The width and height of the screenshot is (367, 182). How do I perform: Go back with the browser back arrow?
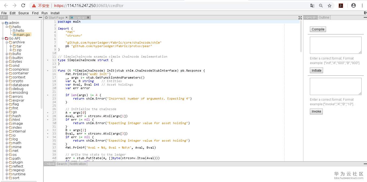tap(6, 5)
